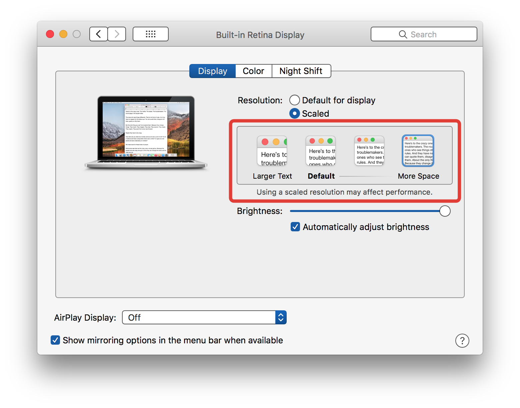The image size is (520, 408).
Task: Select the Default scaled resolution thumbnail
Action: click(x=321, y=151)
